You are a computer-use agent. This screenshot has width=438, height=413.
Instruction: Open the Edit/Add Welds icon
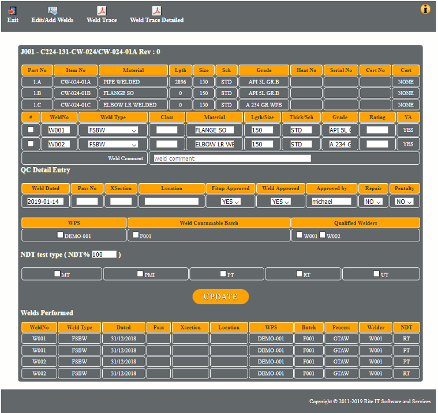(53, 11)
